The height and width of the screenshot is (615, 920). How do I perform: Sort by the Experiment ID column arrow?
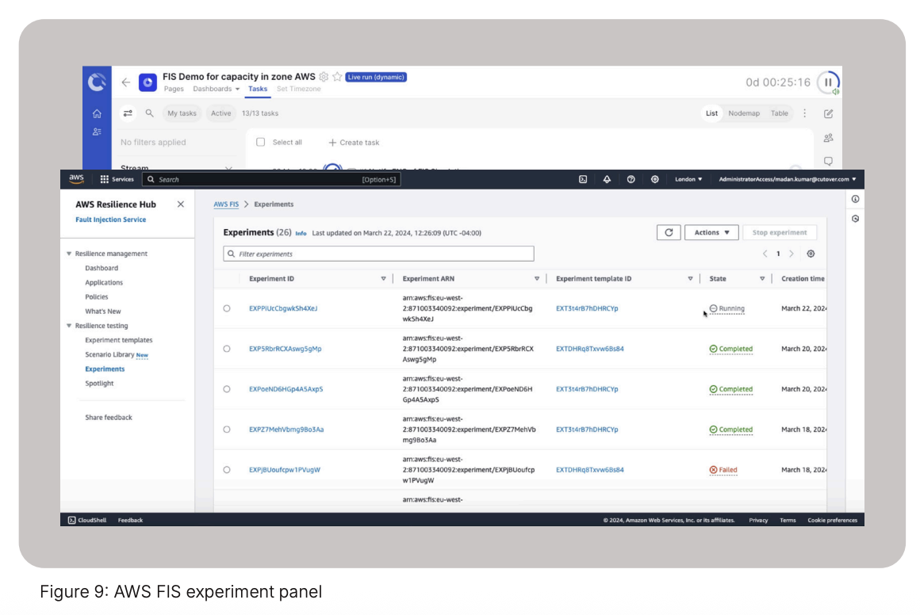pyautogui.click(x=384, y=279)
